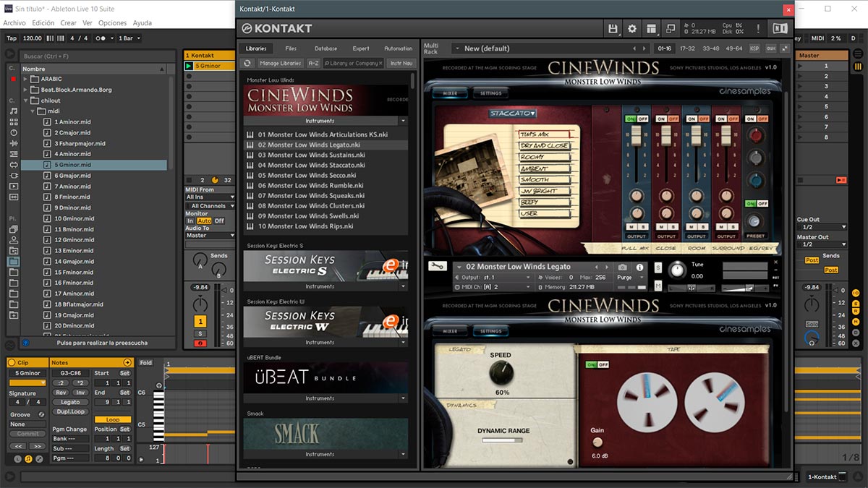Switch to Kontakt Database tab
This screenshot has height=488, width=868.
click(x=325, y=48)
